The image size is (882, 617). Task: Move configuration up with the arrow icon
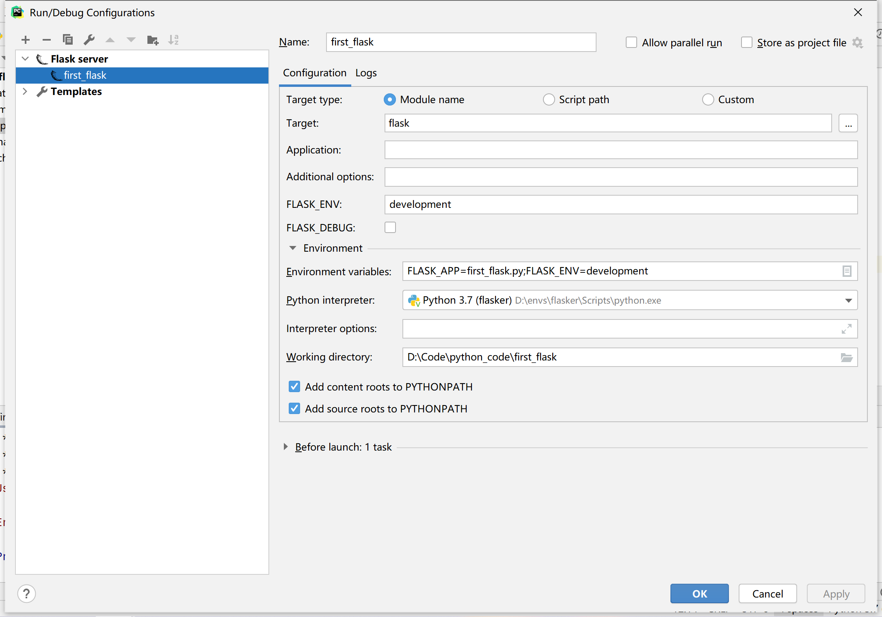(x=110, y=40)
